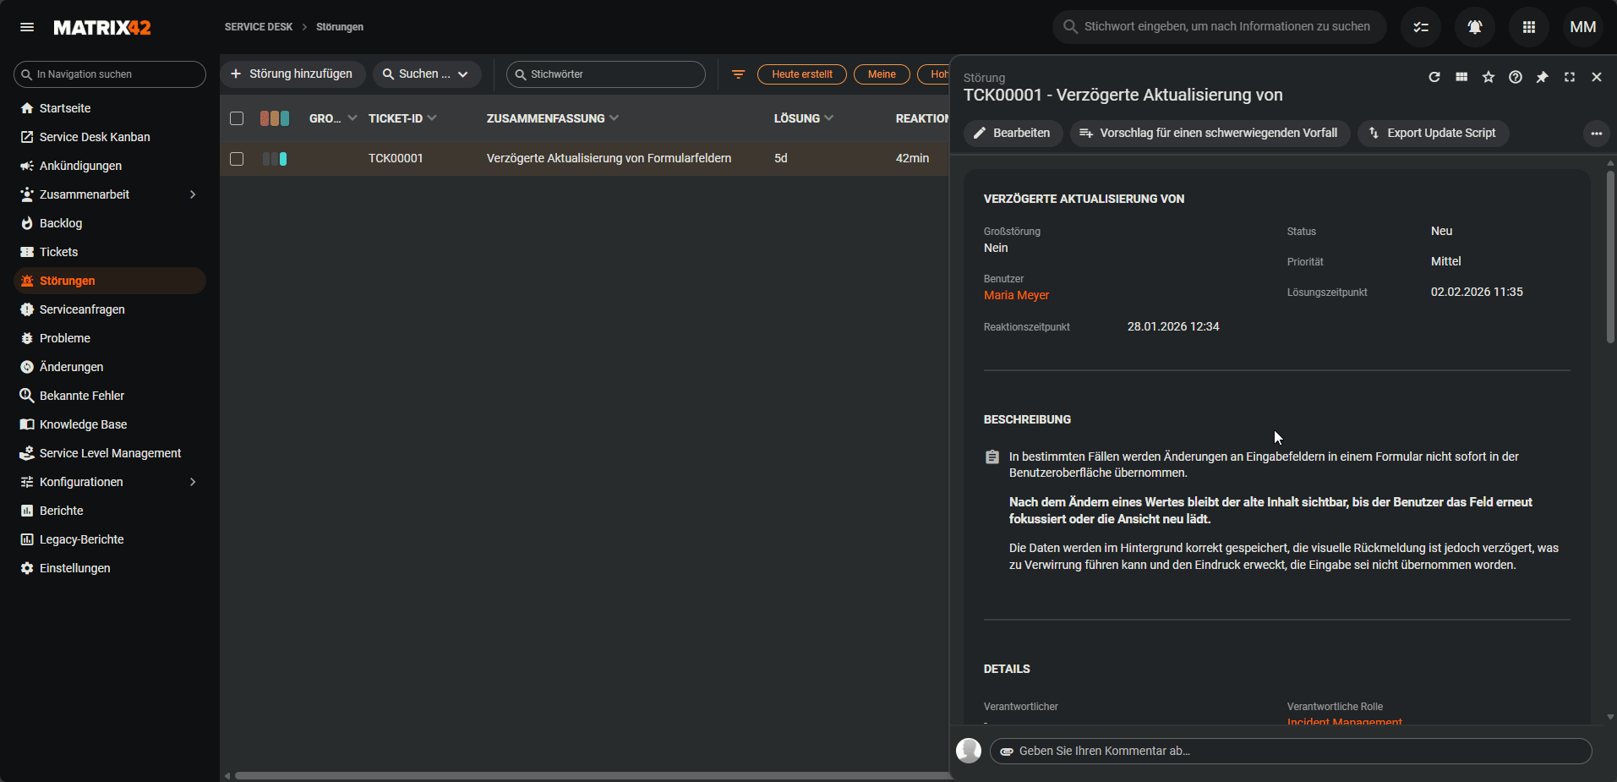Screen dimensions: 1617x782
Task: Click the Bearbeiten button
Action: 1013,133
